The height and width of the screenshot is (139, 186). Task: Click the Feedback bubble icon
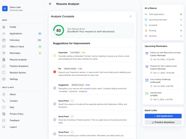tap(4, 120)
